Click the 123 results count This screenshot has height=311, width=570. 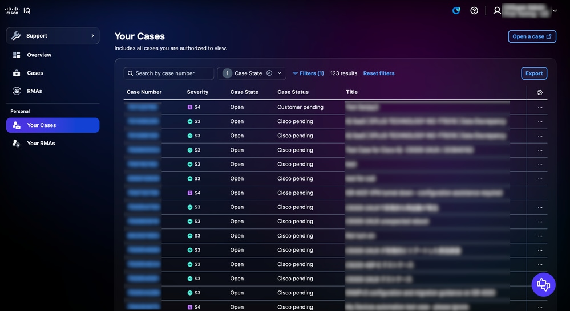click(343, 73)
